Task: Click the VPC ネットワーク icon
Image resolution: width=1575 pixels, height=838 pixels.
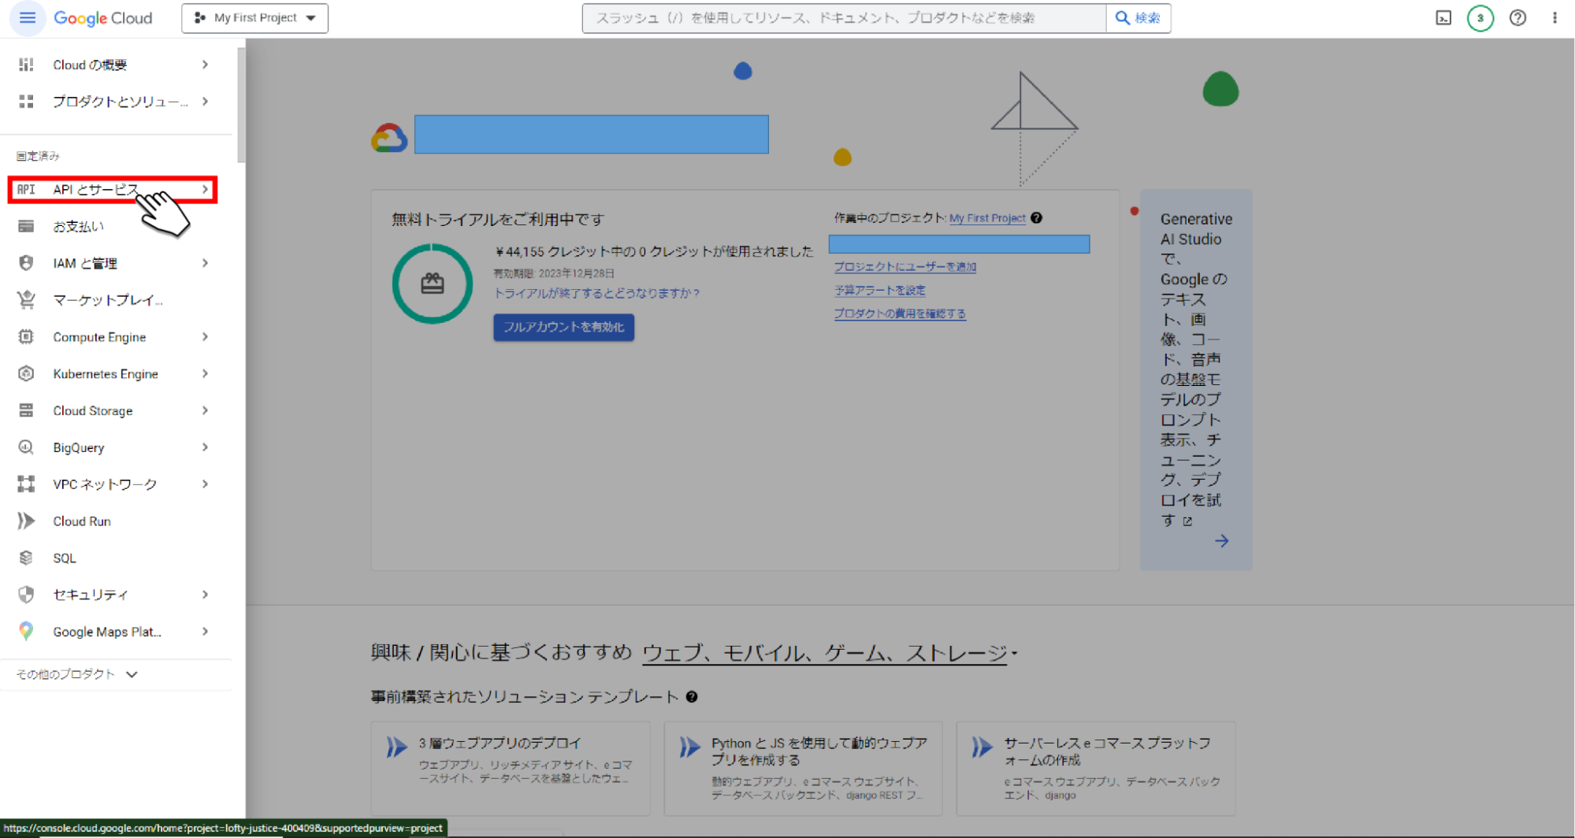Action: click(x=26, y=484)
